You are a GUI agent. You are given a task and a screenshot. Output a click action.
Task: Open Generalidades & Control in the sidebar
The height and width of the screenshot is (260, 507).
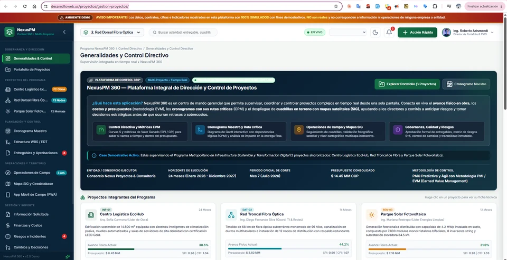[x=36, y=58]
